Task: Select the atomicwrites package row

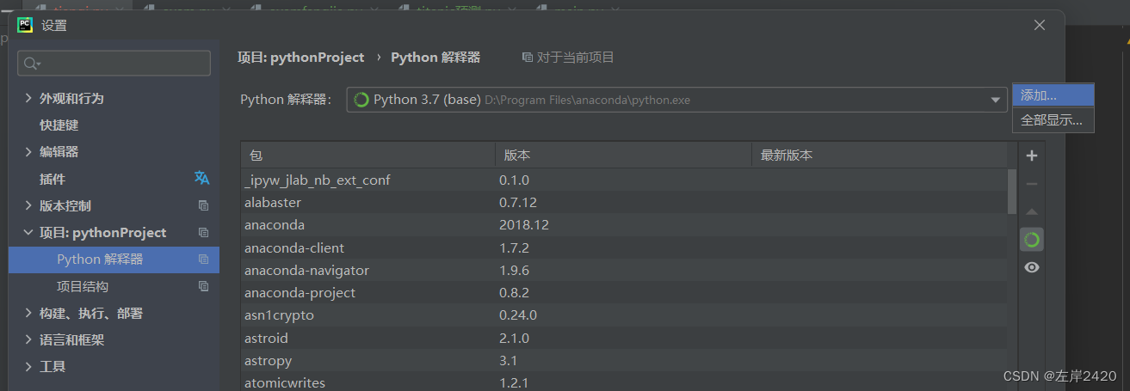Action: pyautogui.click(x=624, y=382)
